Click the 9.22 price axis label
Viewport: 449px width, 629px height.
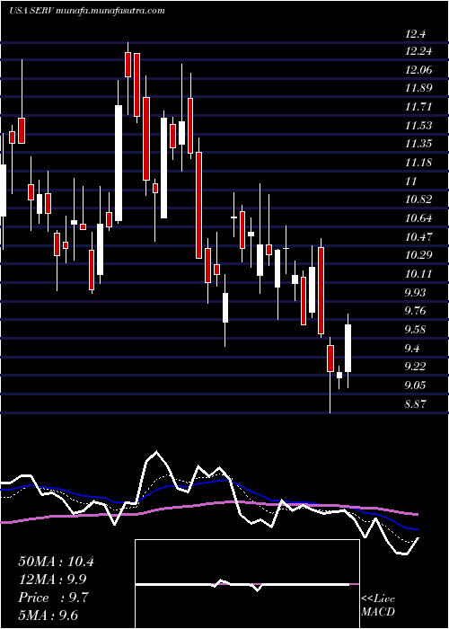tap(417, 366)
